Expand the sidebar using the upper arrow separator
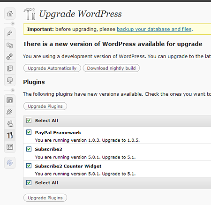Screen dimensions: 211x205 click(13, 23)
